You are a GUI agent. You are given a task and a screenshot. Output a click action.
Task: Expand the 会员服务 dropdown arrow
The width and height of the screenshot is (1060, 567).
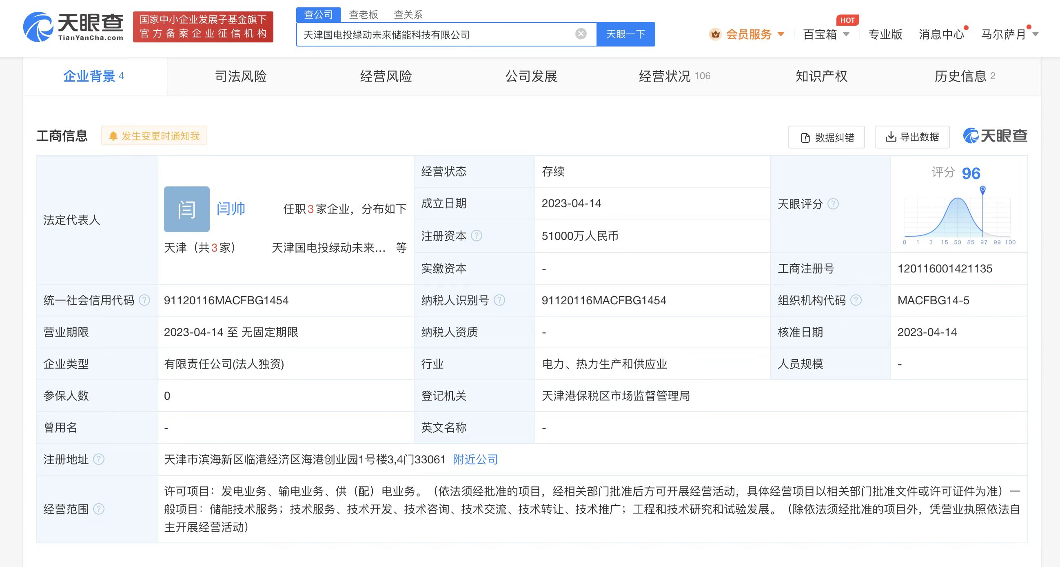781,34
